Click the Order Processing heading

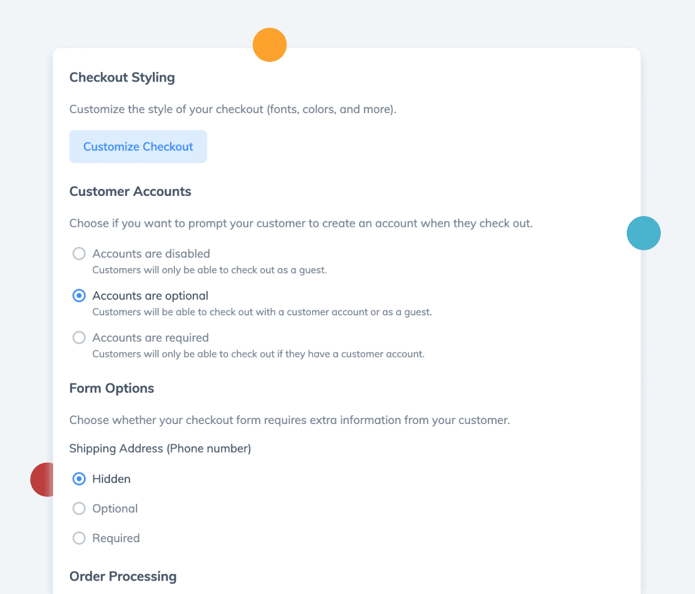click(123, 576)
